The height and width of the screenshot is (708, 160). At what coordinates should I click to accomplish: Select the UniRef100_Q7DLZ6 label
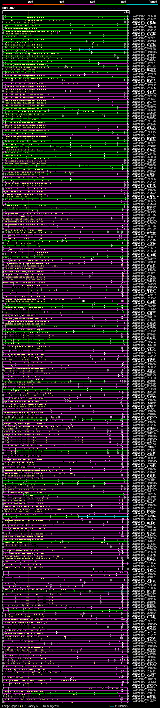click(143, 49)
